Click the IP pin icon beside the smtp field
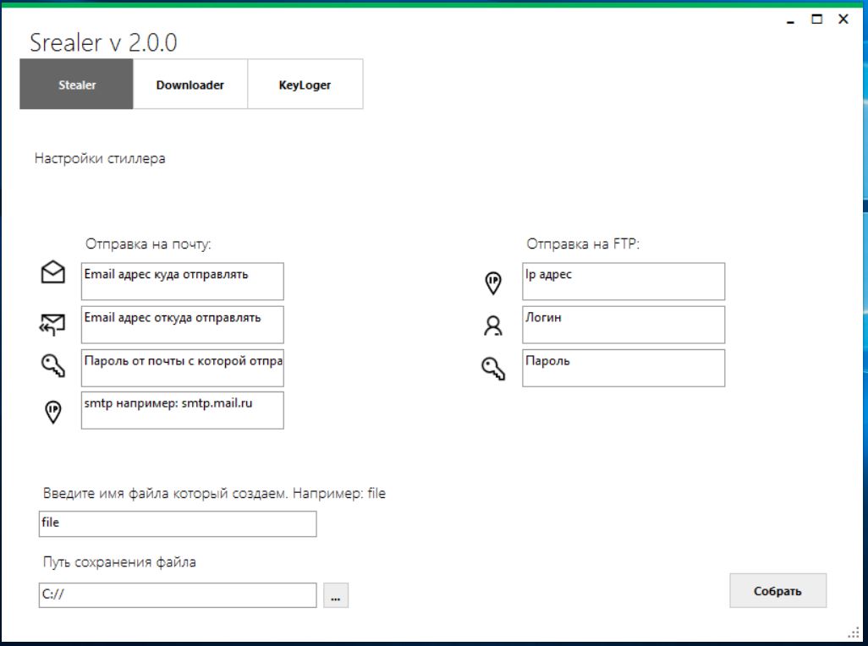Screen dimensions: 868x646 [x=52, y=412]
